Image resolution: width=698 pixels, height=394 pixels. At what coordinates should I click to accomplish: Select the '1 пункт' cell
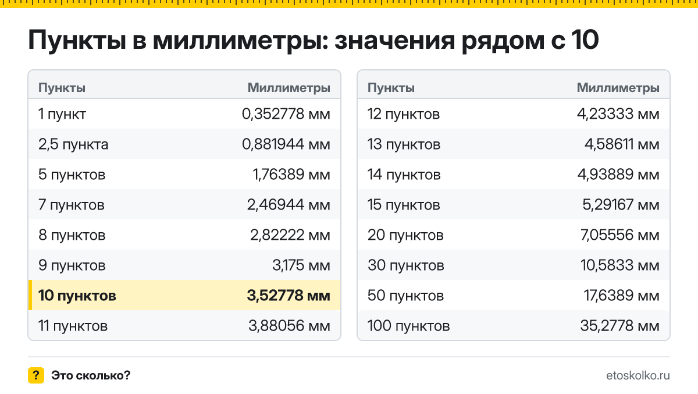click(x=62, y=114)
